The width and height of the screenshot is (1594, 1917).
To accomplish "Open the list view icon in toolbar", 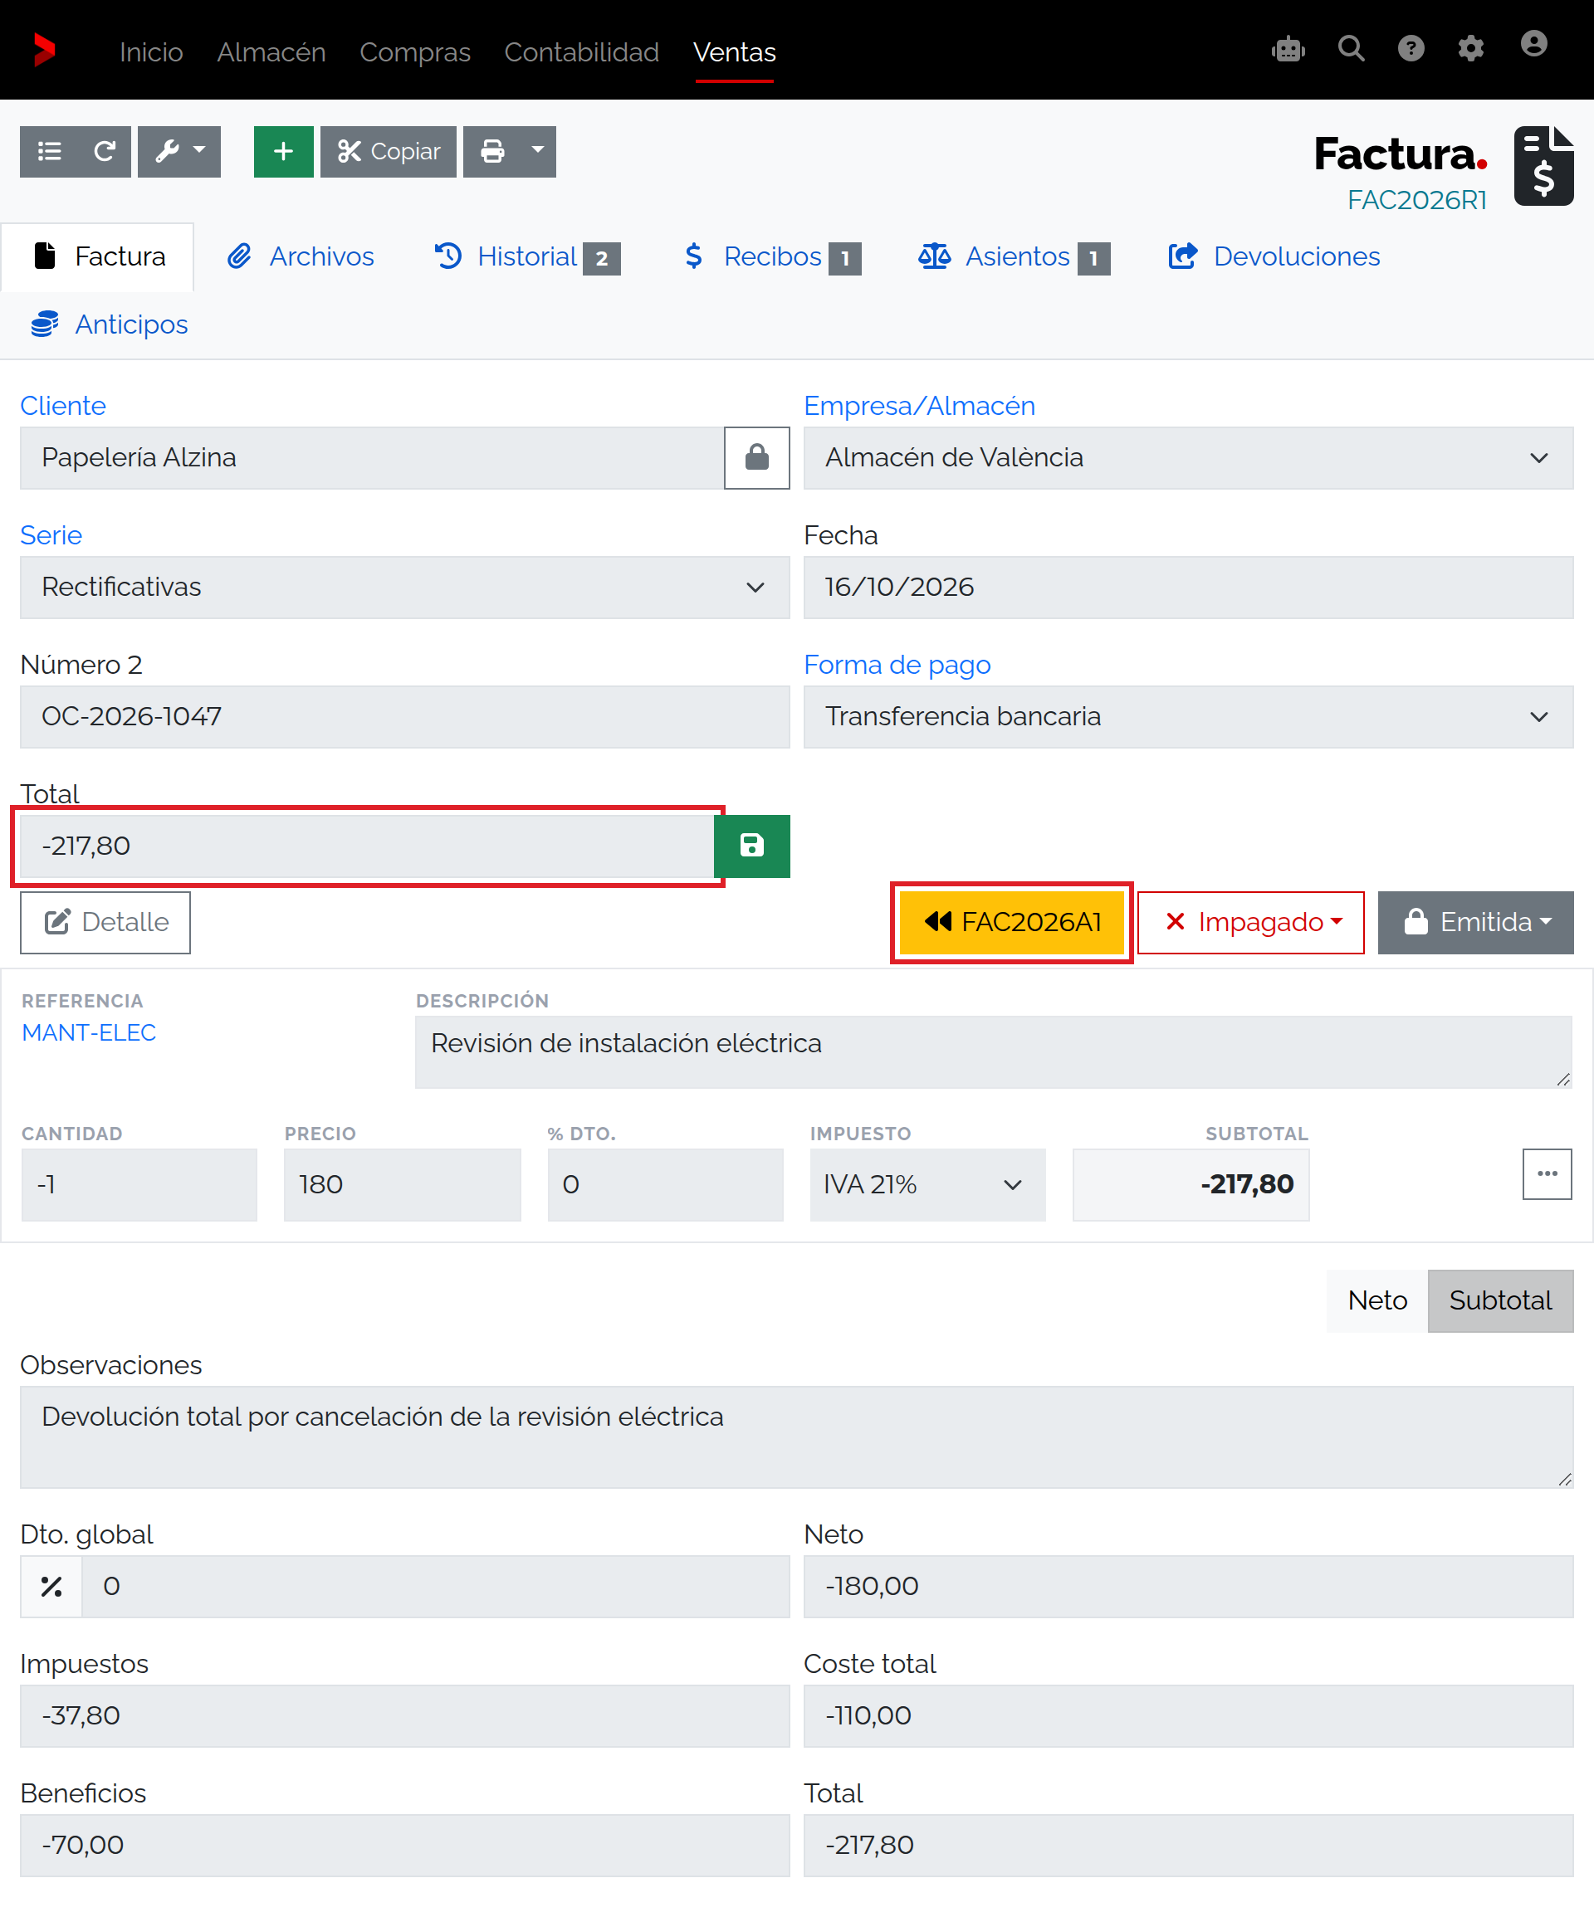I will tap(49, 152).
